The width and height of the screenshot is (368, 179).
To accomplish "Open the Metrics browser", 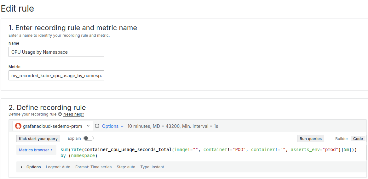I will [x=36, y=150].
